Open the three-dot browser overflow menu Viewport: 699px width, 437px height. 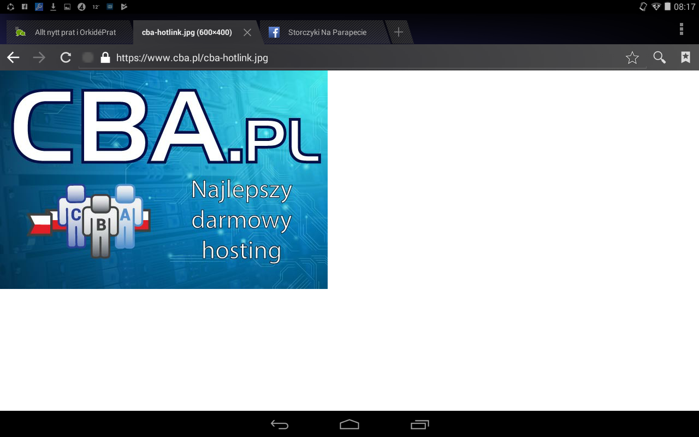coord(681,29)
